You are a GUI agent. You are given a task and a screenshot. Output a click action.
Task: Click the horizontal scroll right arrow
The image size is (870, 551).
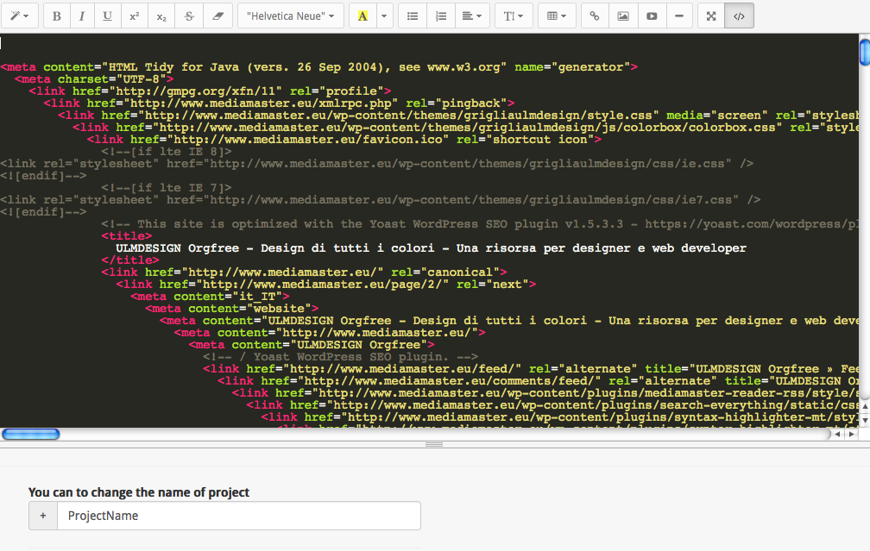[x=852, y=434]
